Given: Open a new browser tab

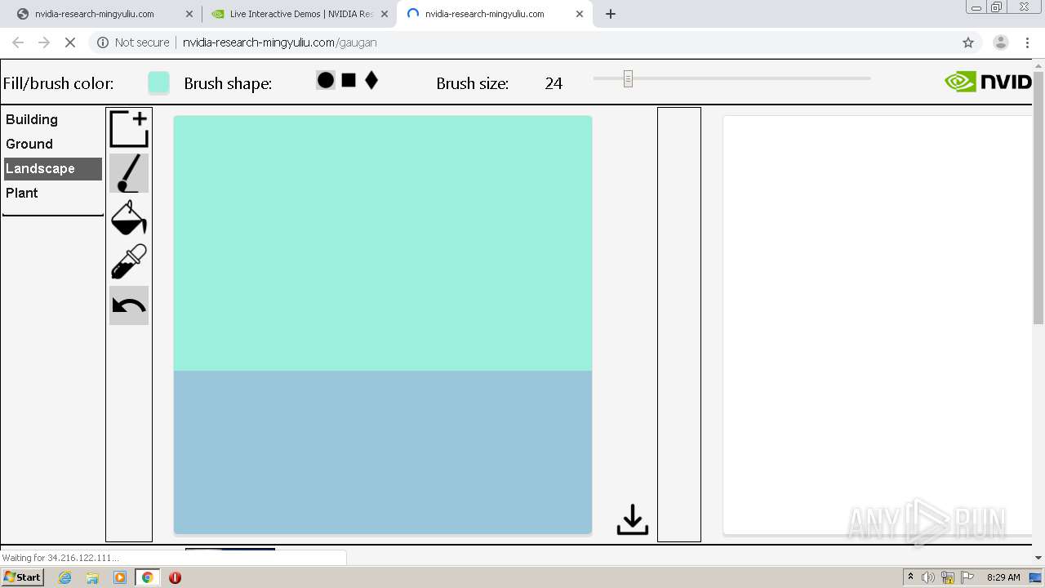Looking at the screenshot, I should click(x=611, y=14).
